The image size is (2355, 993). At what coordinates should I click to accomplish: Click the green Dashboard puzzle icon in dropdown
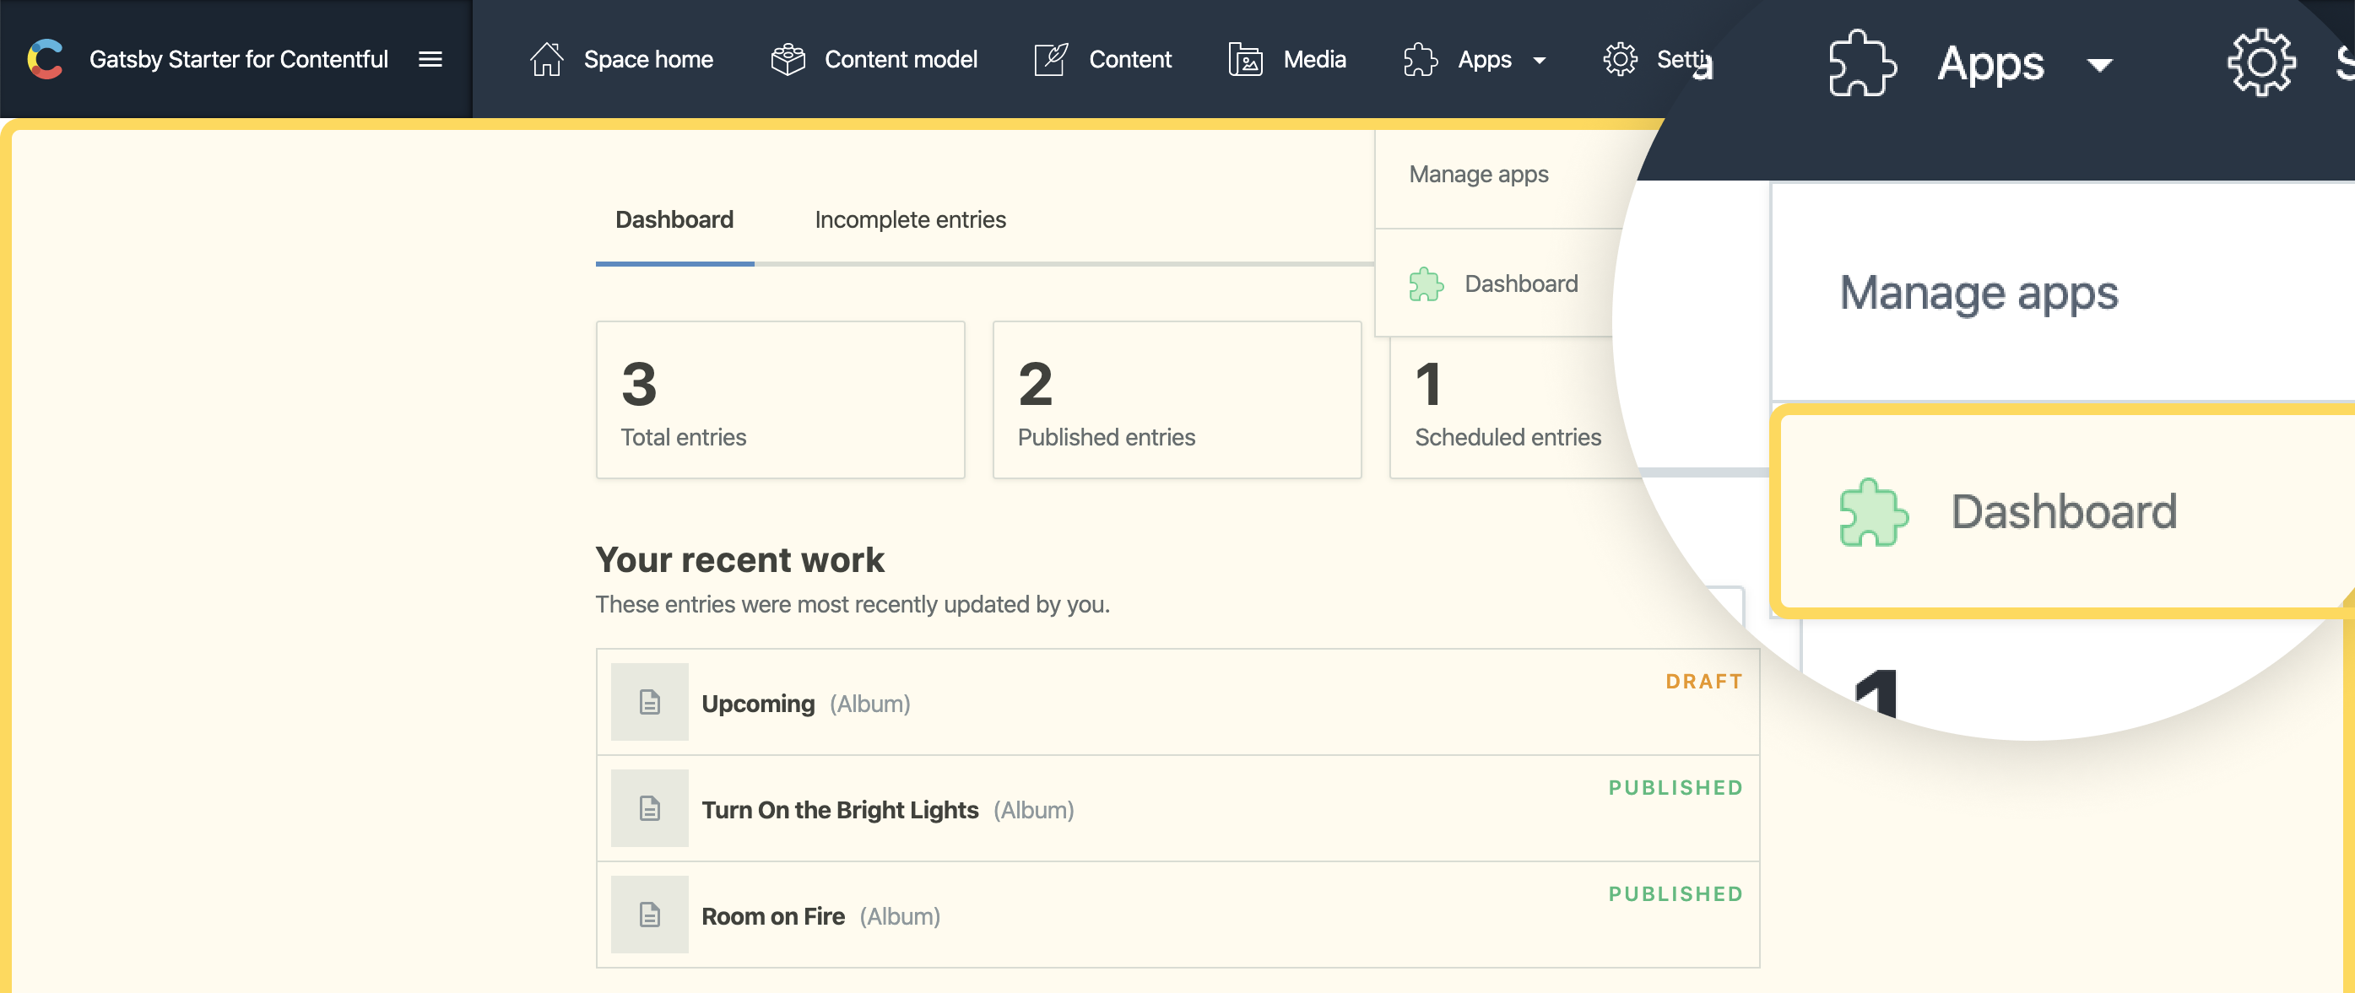(1426, 284)
